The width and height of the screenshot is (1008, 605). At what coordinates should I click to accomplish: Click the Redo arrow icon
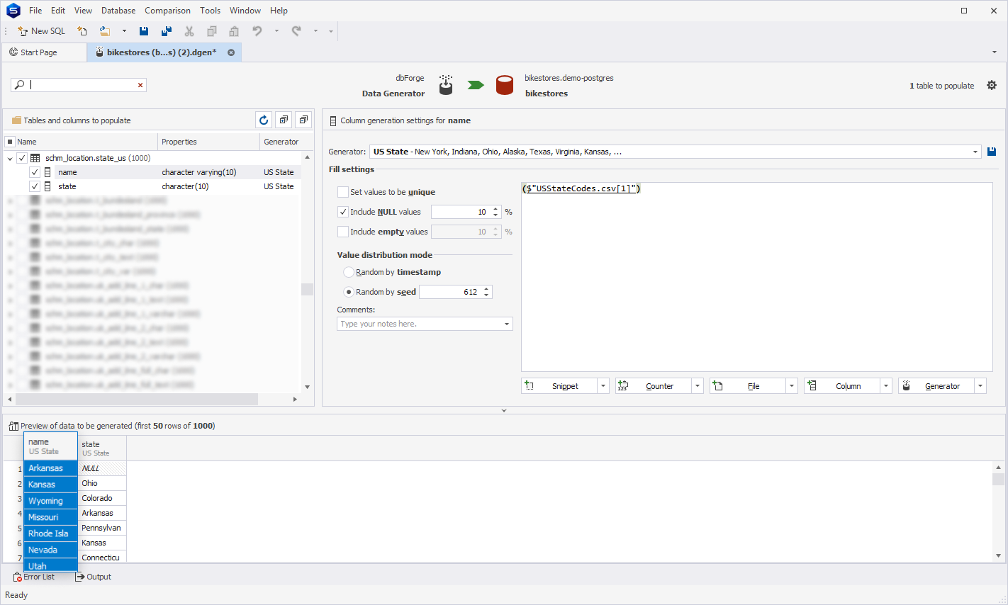click(296, 31)
